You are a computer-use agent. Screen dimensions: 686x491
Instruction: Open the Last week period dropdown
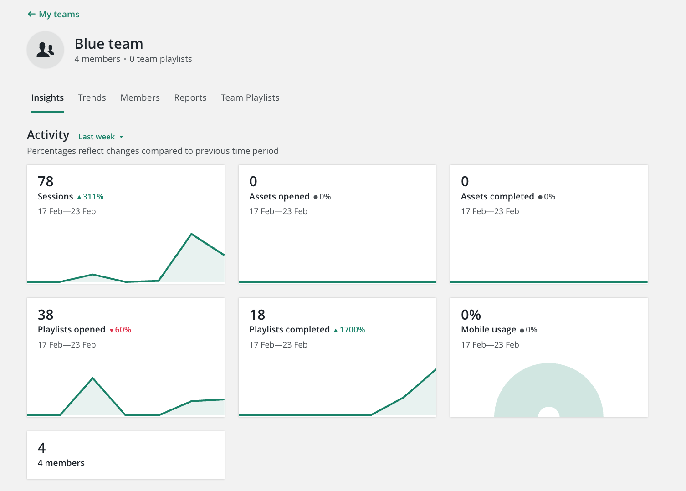coord(101,137)
